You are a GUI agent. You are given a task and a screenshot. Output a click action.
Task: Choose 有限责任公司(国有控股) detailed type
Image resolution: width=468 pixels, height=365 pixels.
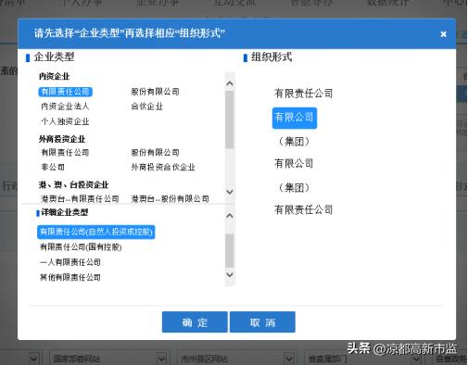[x=81, y=247]
